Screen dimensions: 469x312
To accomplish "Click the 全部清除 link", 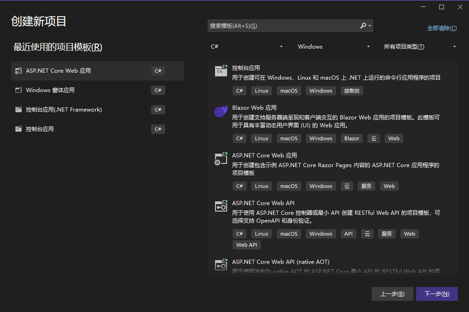I will pyautogui.click(x=442, y=28).
